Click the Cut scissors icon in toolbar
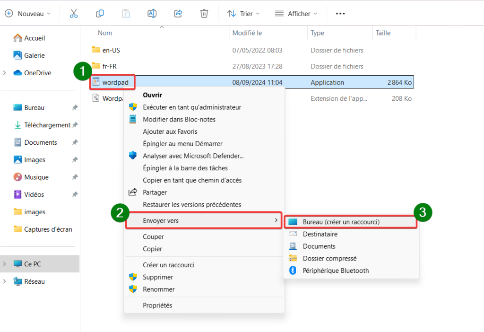484x332 pixels. pyautogui.click(x=74, y=14)
